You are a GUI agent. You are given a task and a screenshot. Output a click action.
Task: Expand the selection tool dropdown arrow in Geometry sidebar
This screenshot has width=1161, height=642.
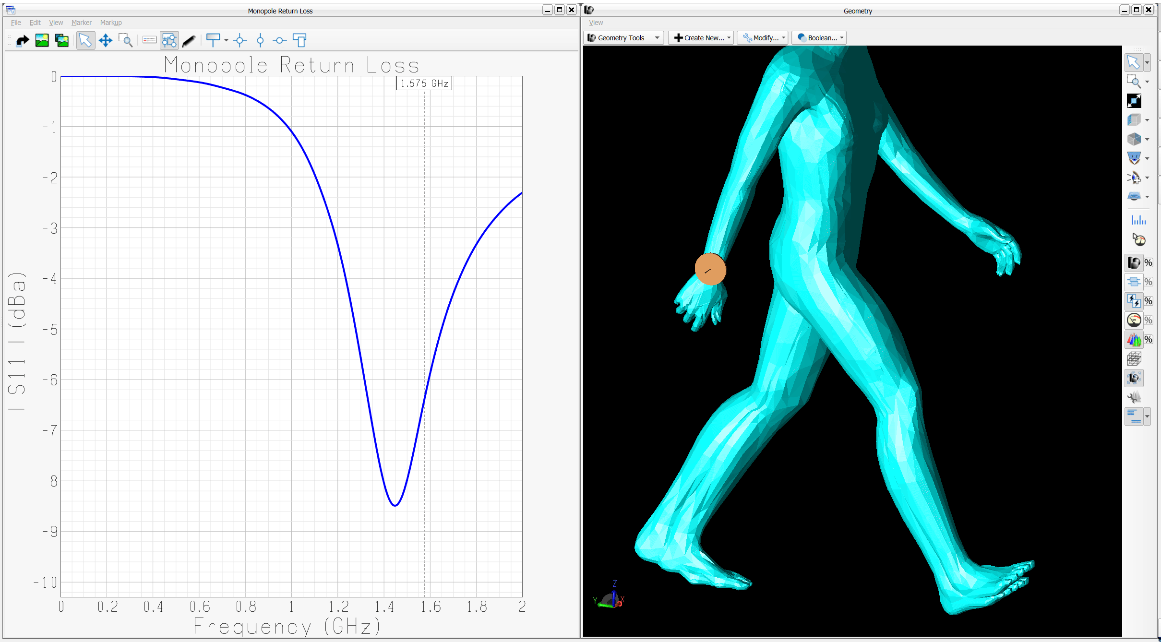pyautogui.click(x=1147, y=62)
